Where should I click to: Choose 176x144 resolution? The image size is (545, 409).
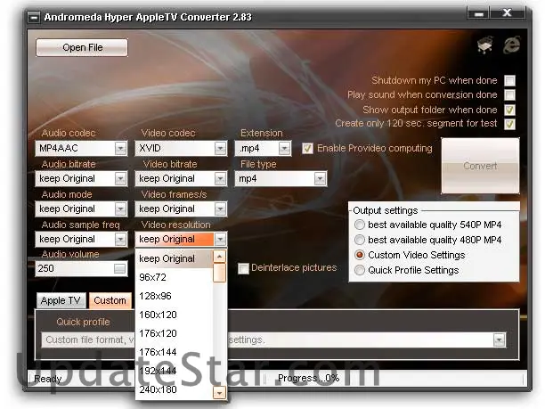174,352
